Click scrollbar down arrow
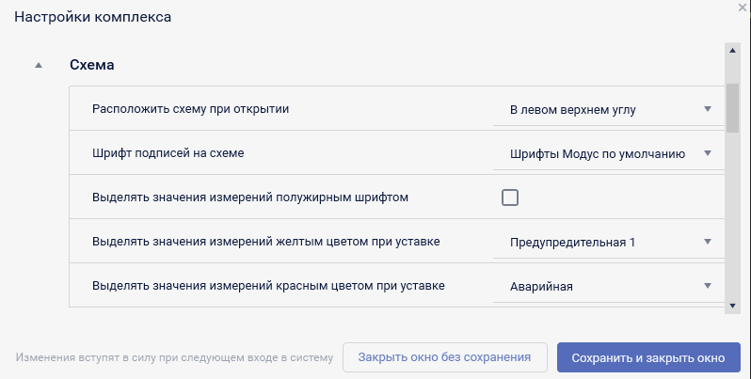751x379 pixels. point(731,306)
